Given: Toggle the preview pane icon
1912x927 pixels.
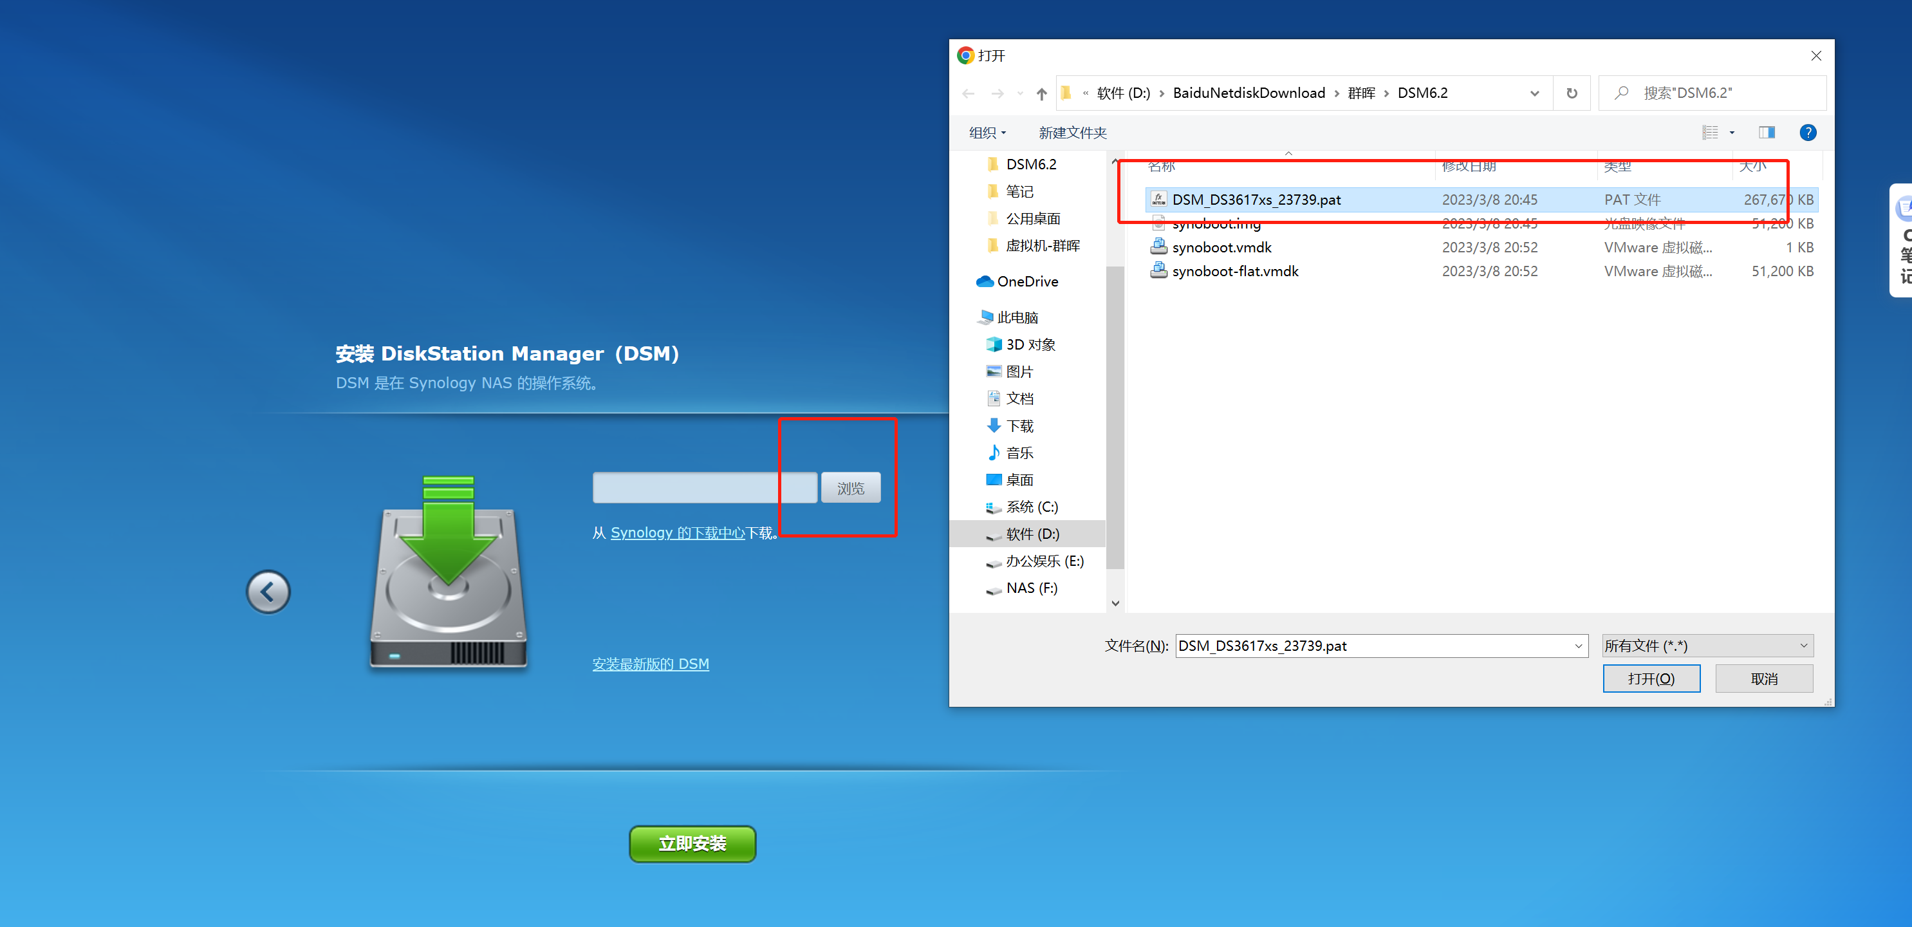Looking at the screenshot, I should (x=1767, y=133).
